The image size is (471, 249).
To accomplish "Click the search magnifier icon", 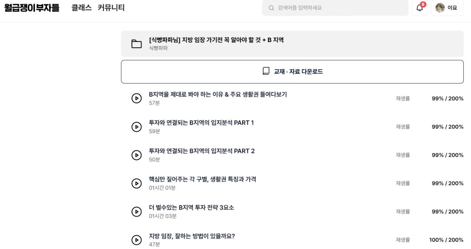I will click(x=271, y=8).
